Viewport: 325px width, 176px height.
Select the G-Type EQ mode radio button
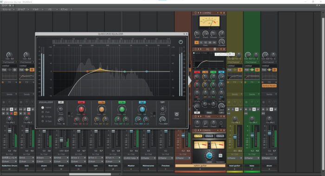coord(43,121)
